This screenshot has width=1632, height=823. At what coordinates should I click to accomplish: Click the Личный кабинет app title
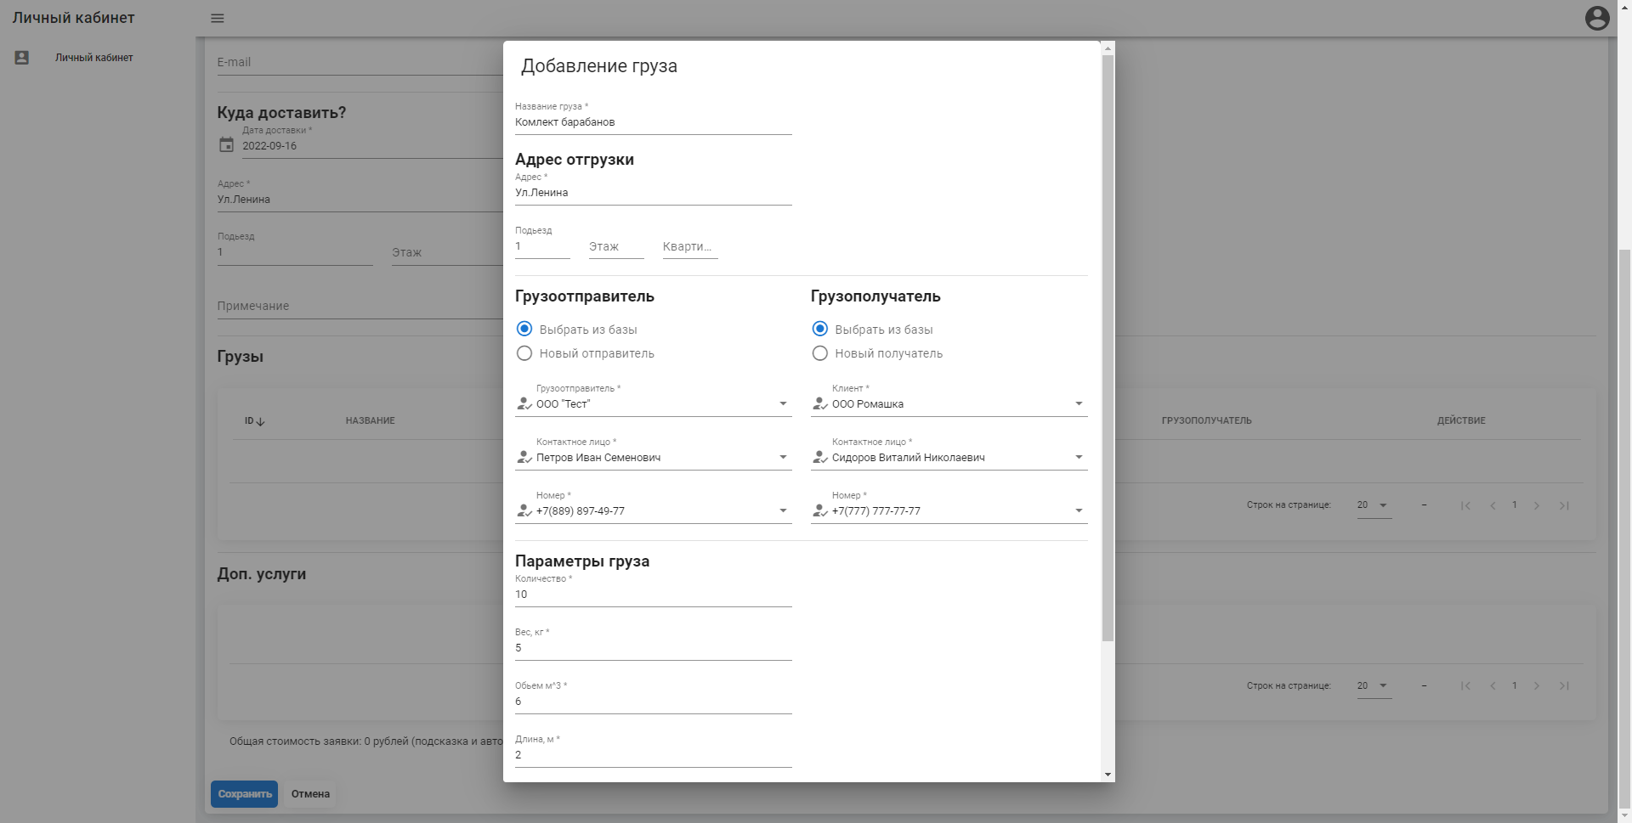pos(74,18)
